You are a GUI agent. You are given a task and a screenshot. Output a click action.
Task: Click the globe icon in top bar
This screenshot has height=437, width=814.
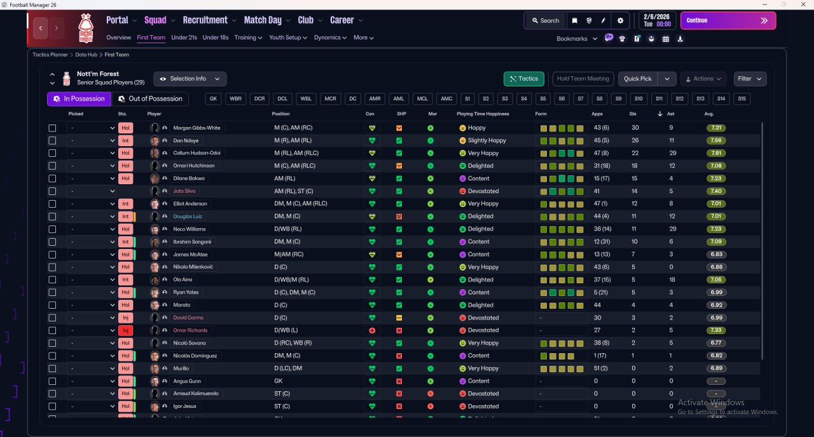tap(590, 20)
